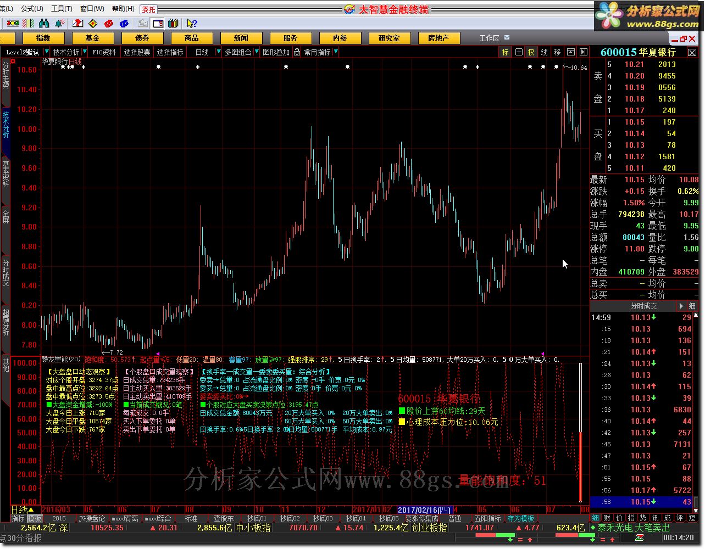Open the 工具(T) menu

(x=62, y=9)
